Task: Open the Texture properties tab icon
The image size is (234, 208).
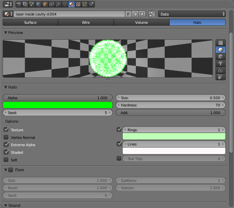Action: (x=78, y=4)
